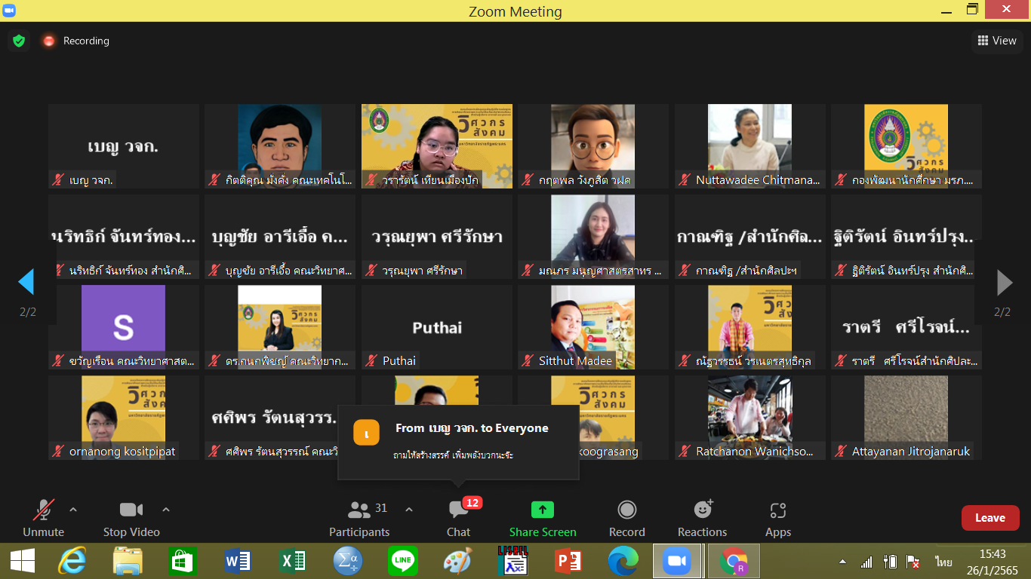Click the ไทย language indicator
This screenshot has height=579, width=1031.
point(944,562)
